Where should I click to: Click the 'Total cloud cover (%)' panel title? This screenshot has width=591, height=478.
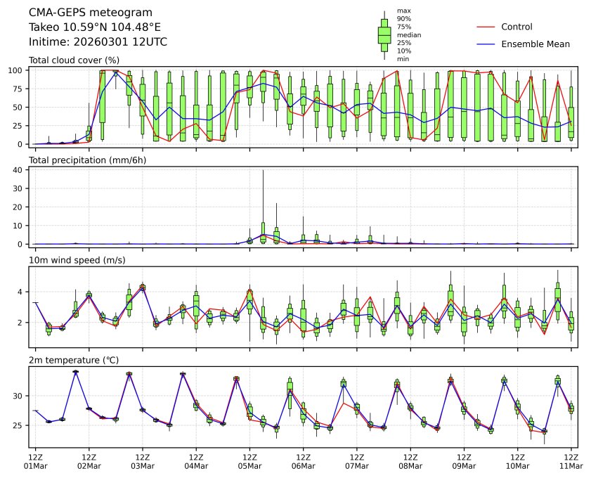[74, 60]
